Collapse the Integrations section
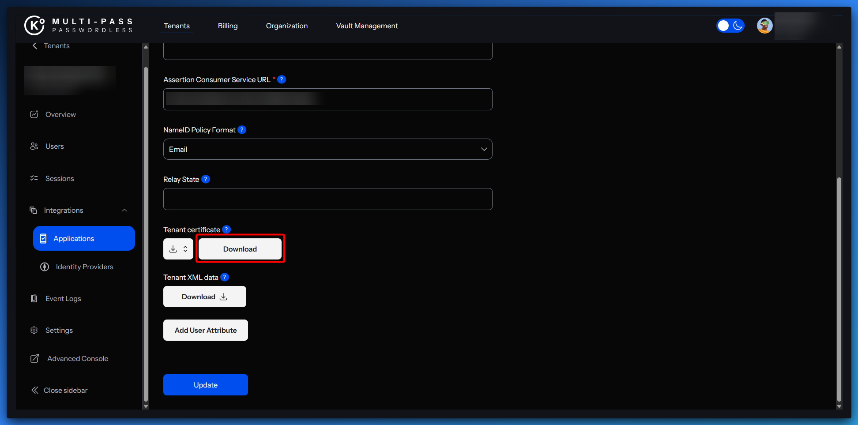 point(124,211)
